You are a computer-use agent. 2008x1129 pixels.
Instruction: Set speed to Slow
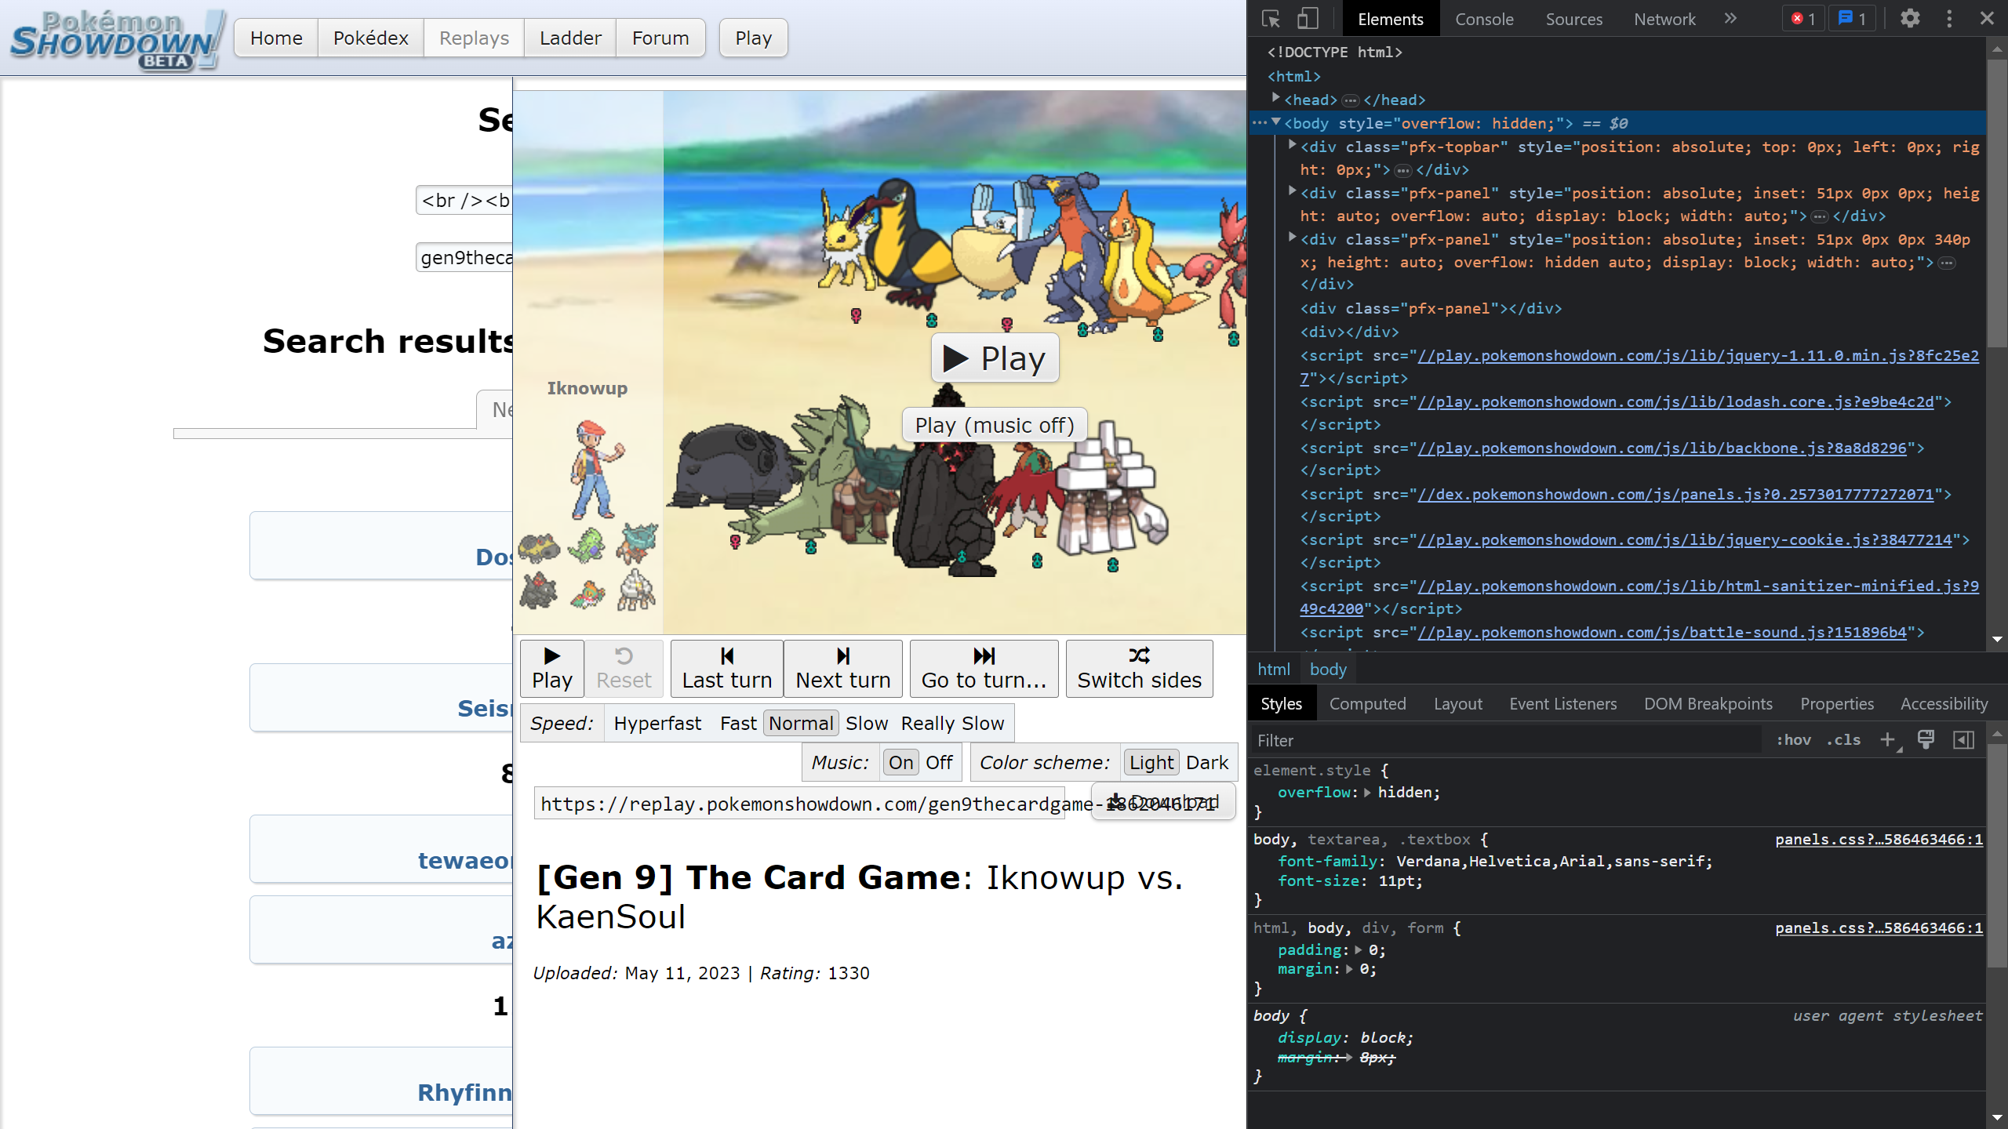[867, 723]
